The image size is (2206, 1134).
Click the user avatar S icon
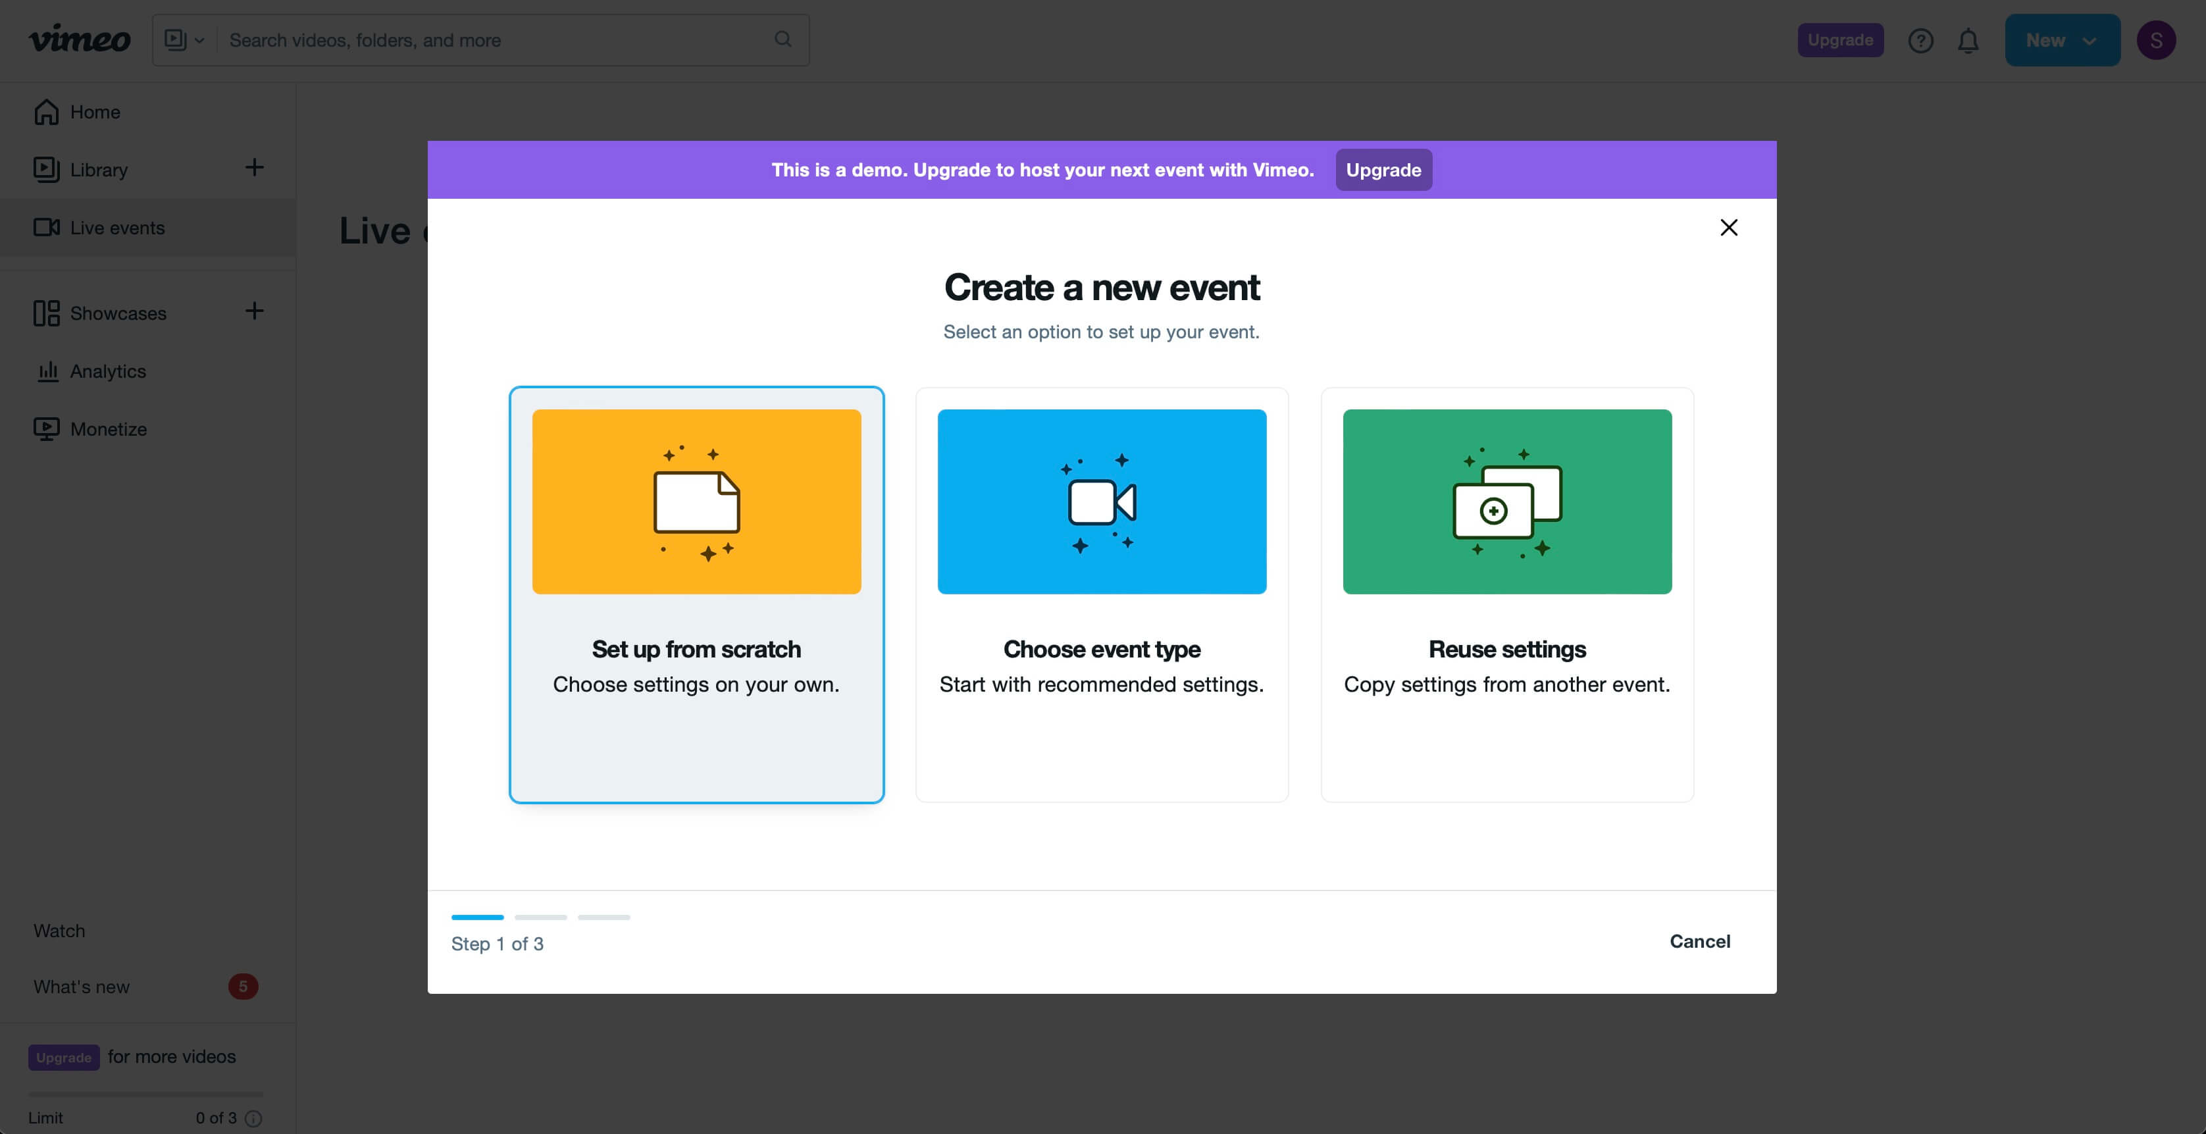[x=2155, y=40]
